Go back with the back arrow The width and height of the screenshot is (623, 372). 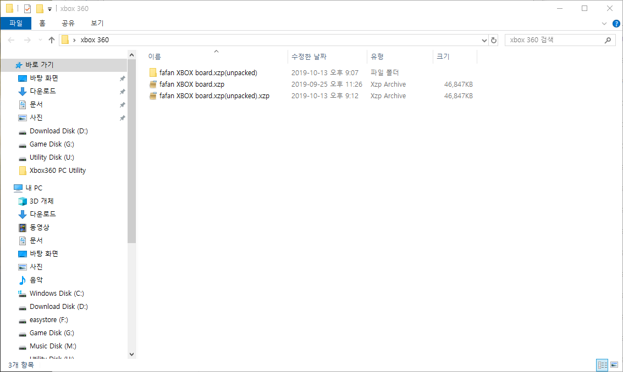tap(11, 40)
